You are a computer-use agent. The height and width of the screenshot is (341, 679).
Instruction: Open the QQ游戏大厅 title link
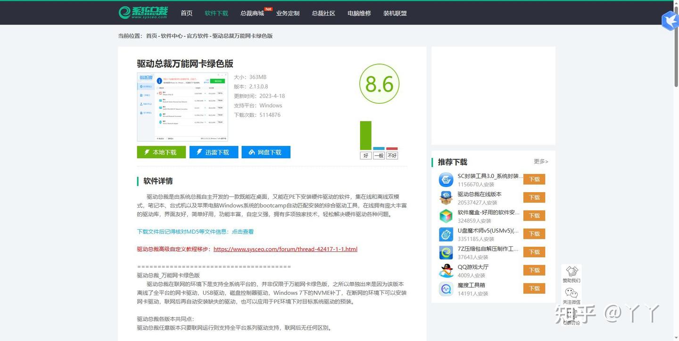pos(473,267)
